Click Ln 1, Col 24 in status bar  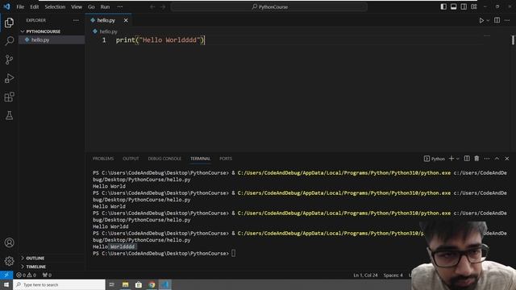365,275
